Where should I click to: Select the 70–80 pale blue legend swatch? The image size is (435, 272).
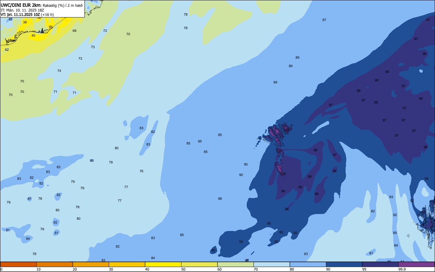pyautogui.click(x=272, y=264)
